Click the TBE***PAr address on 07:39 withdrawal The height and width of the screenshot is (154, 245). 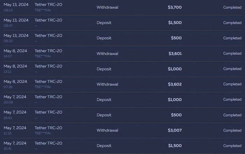coord(43,87)
